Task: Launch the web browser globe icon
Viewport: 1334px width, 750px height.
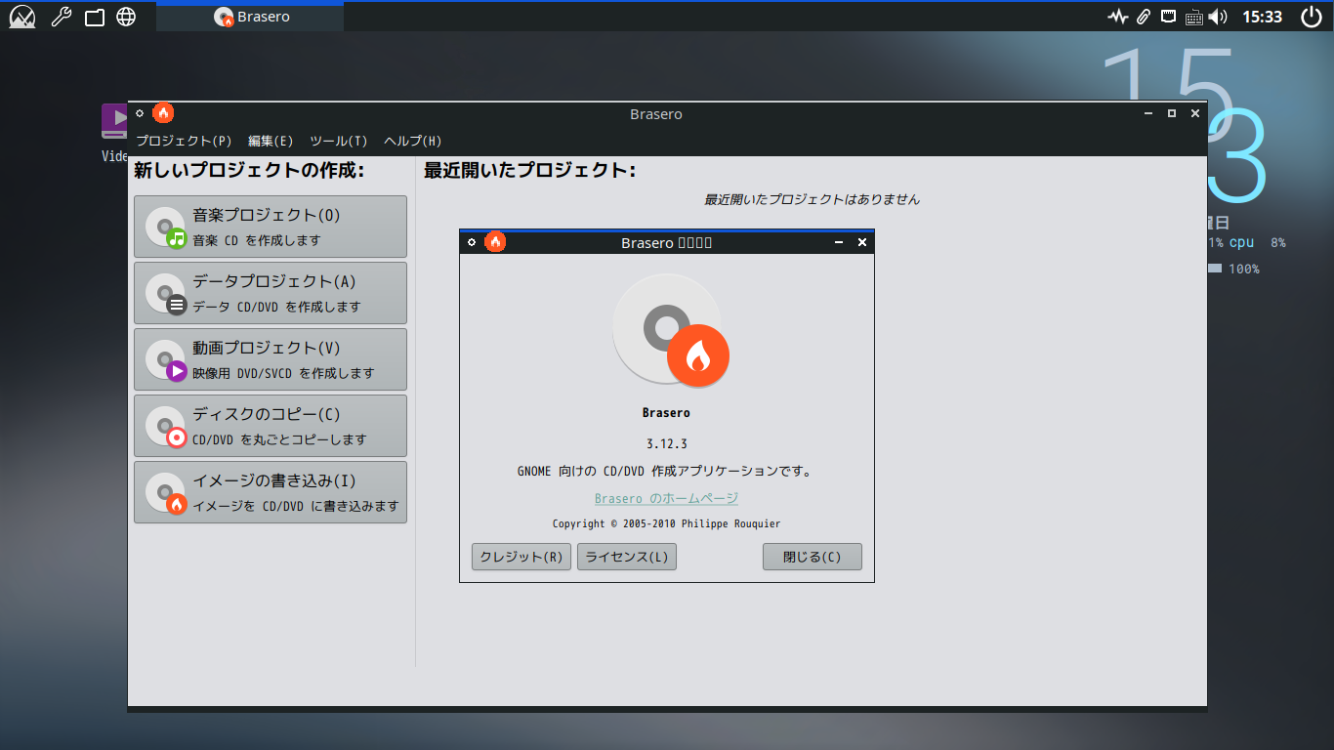Action: [x=126, y=17]
